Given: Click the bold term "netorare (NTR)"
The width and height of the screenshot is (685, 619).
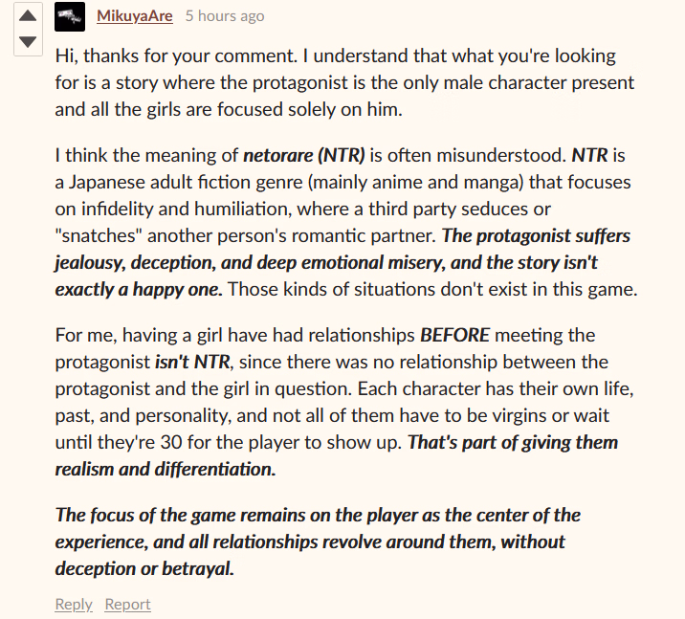Looking at the screenshot, I should tap(304, 155).
